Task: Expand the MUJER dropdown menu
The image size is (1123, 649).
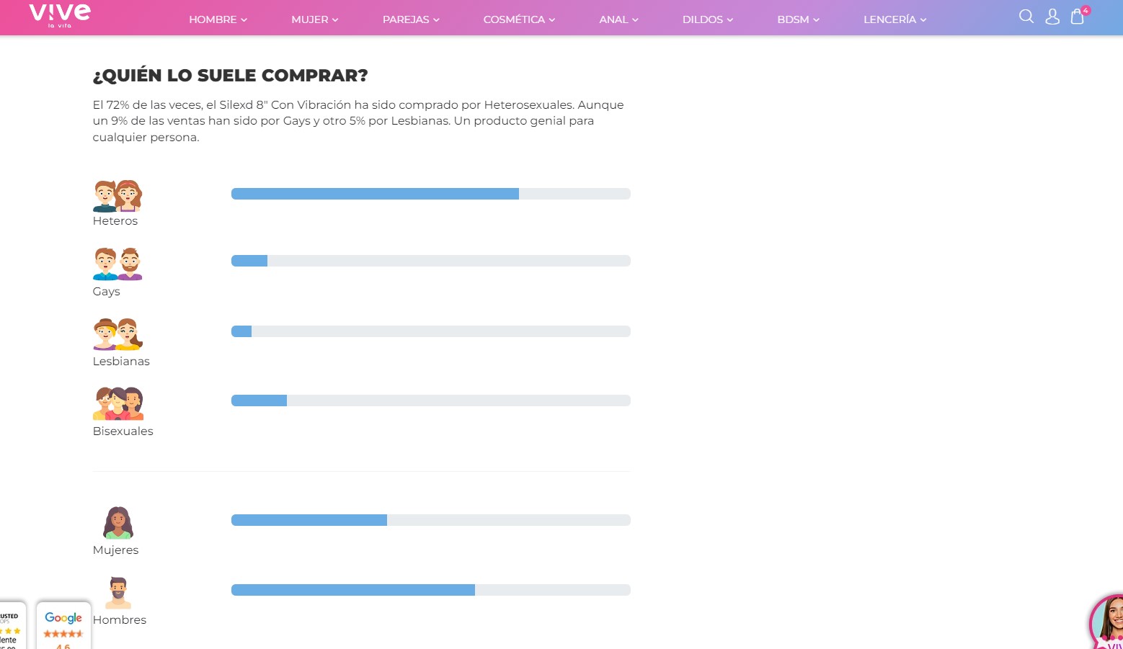Action: [315, 19]
